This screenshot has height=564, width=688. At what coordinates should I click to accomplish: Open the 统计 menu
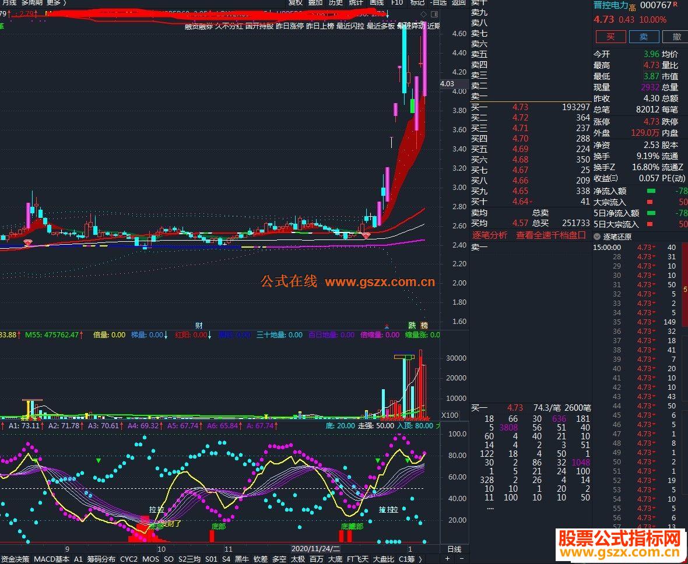coord(356,3)
